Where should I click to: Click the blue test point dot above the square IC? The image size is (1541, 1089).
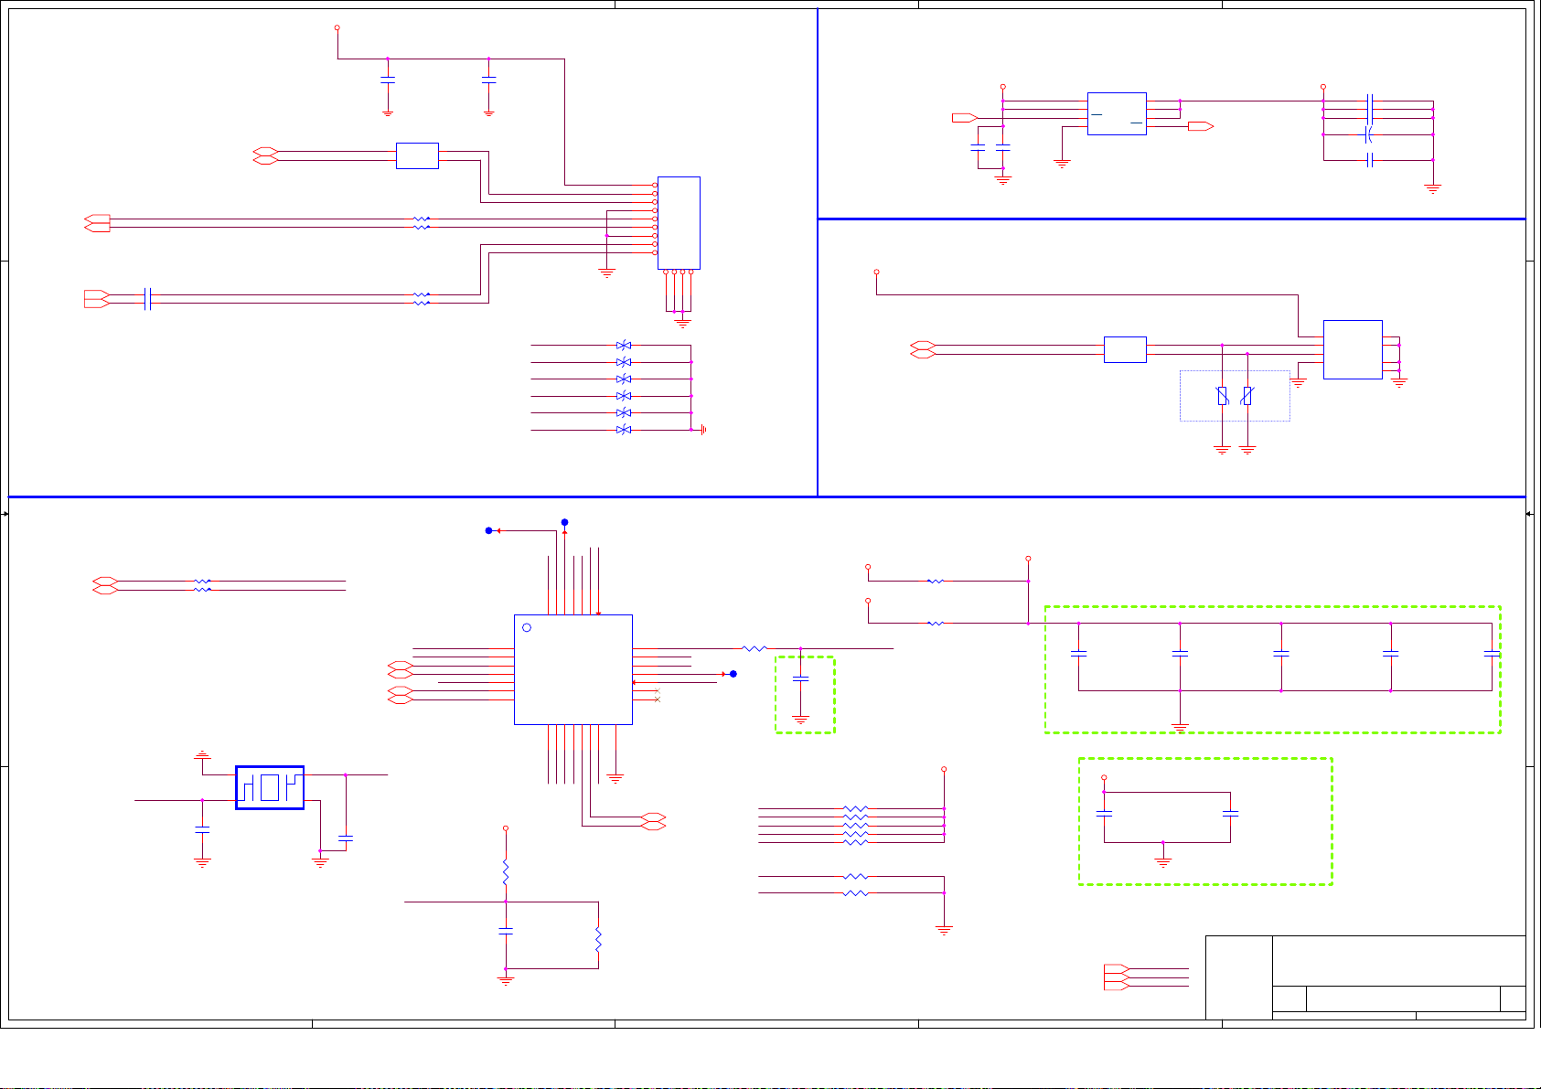click(565, 522)
